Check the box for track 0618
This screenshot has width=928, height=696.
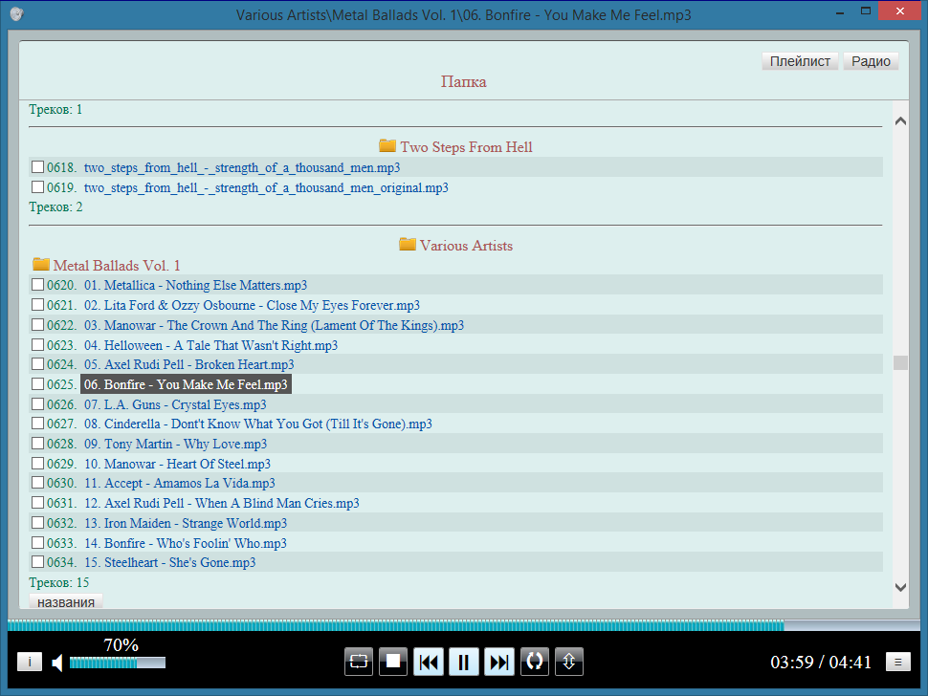(x=37, y=166)
